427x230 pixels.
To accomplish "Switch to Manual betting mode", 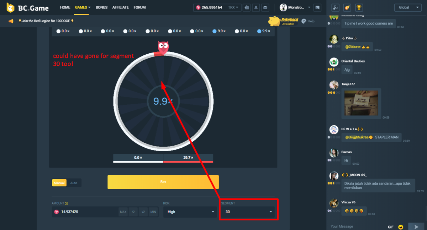I will pyautogui.click(x=59, y=183).
